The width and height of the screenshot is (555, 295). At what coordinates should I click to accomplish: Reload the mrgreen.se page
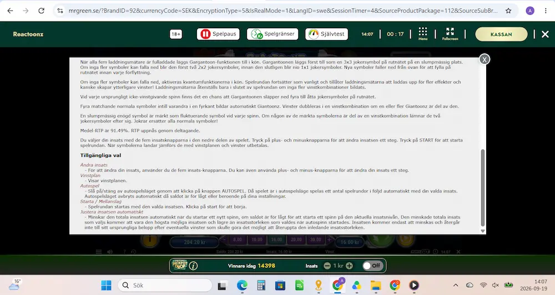click(42, 11)
